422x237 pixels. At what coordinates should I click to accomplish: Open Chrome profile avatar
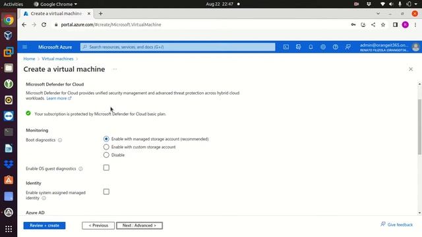(x=406, y=25)
